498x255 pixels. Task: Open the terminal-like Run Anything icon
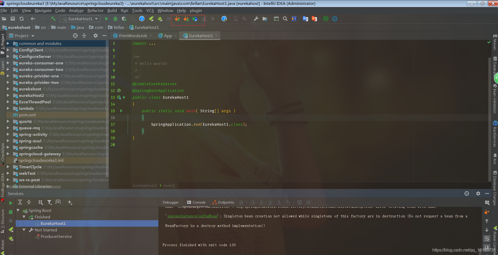click(276, 19)
